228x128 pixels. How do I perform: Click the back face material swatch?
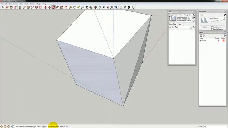206,20
